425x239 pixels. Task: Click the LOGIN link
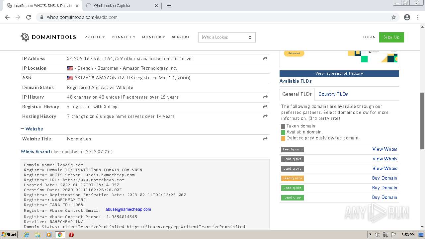point(369,37)
